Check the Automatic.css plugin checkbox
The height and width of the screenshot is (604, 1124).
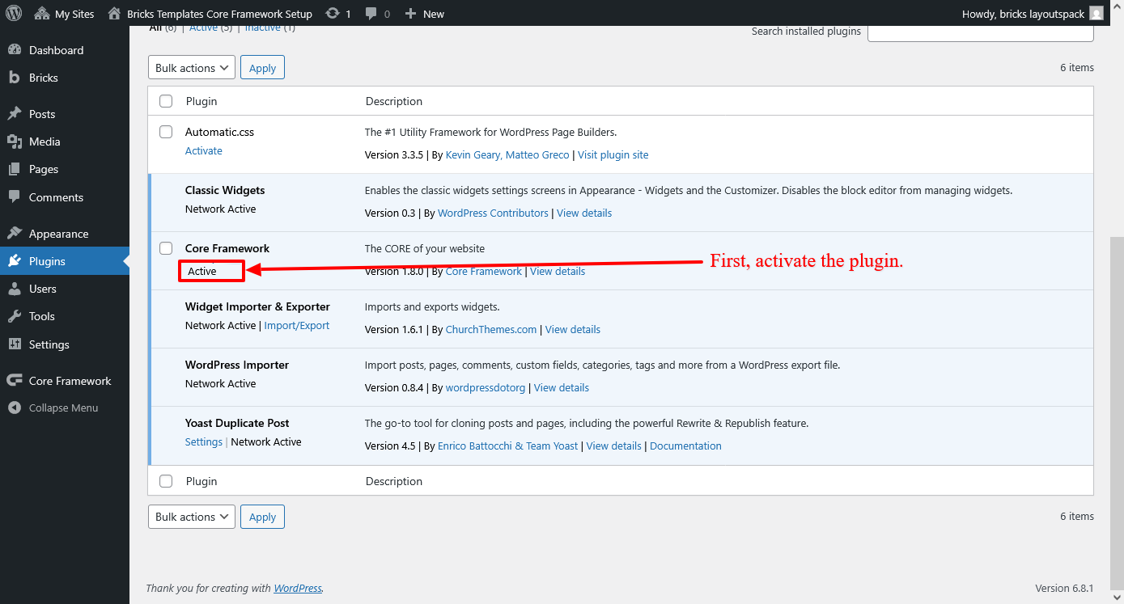166,132
